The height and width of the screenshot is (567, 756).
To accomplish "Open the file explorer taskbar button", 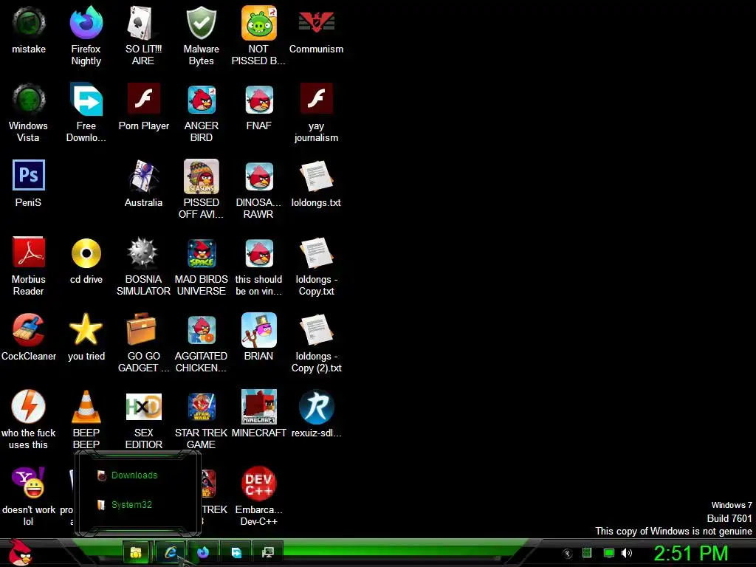I will click(137, 552).
